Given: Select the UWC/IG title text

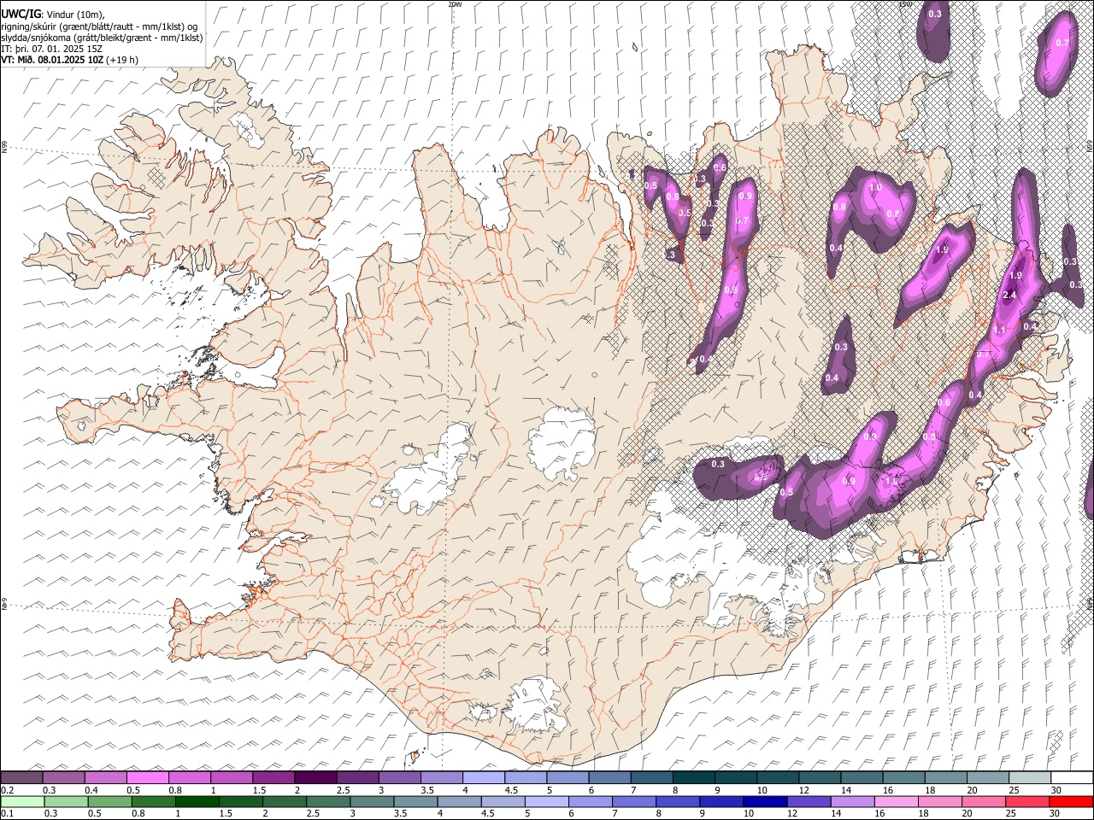Looking at the screenshot, I should tap(21, 15).
